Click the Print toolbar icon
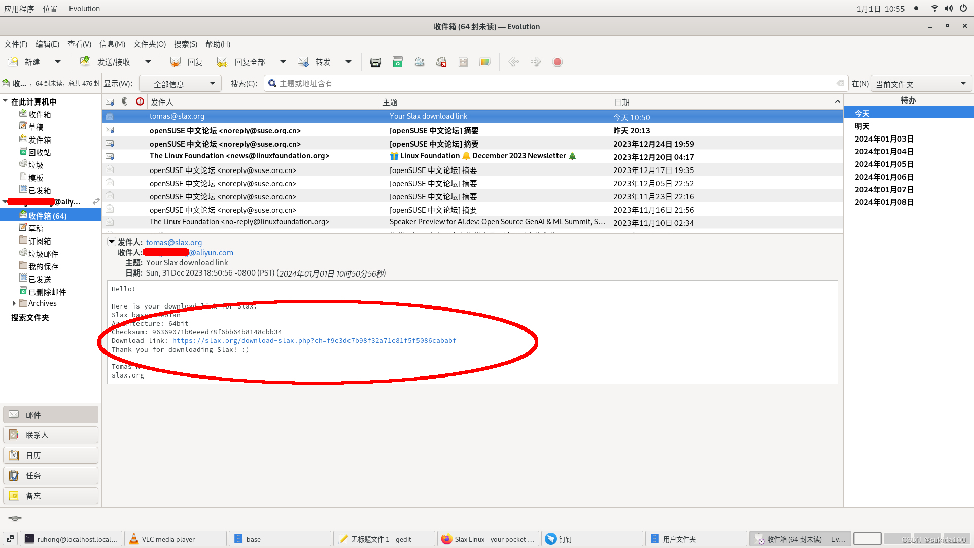Viewport: 974px width, 548px height. (x=375, y=62)
